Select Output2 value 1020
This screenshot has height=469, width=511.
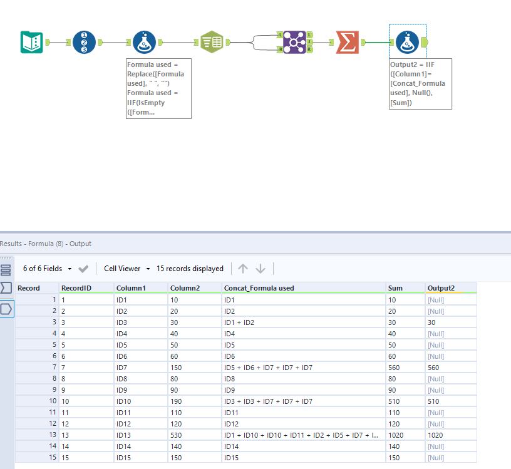tap(451, 435)
